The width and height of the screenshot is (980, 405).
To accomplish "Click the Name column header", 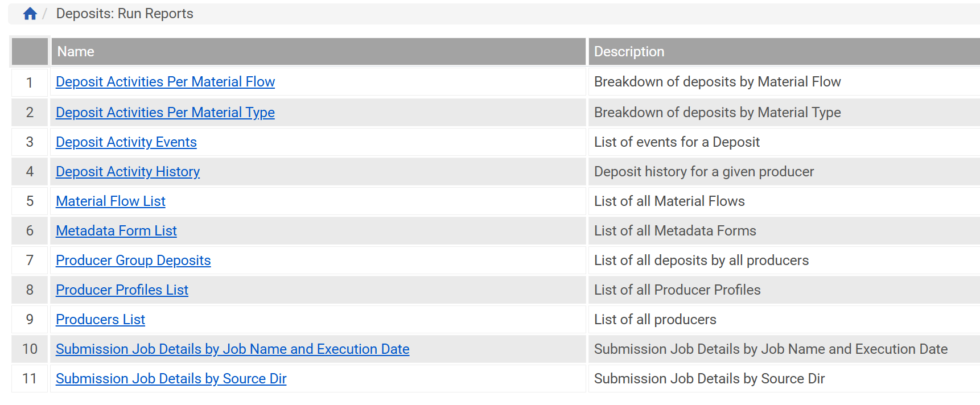I will pyautogui.click(x=76, y=52).
